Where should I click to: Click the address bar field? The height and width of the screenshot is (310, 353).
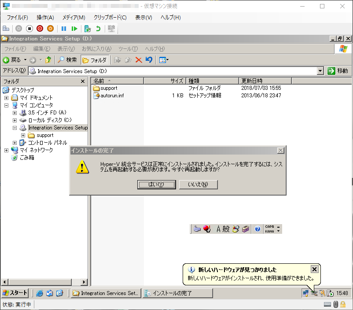point(173,71)
